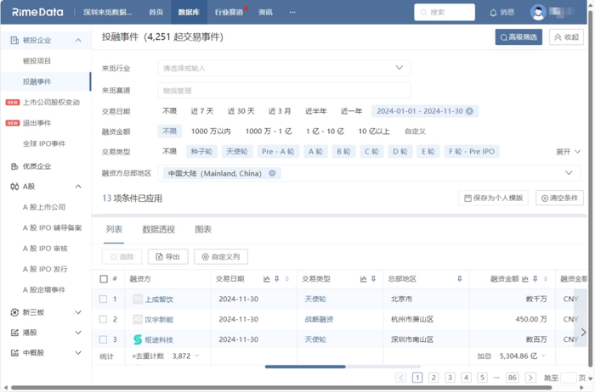This screenshot has width=595, height=392.
Task: Click the 跳至 page number input
Action: click(x=568, y=378)
